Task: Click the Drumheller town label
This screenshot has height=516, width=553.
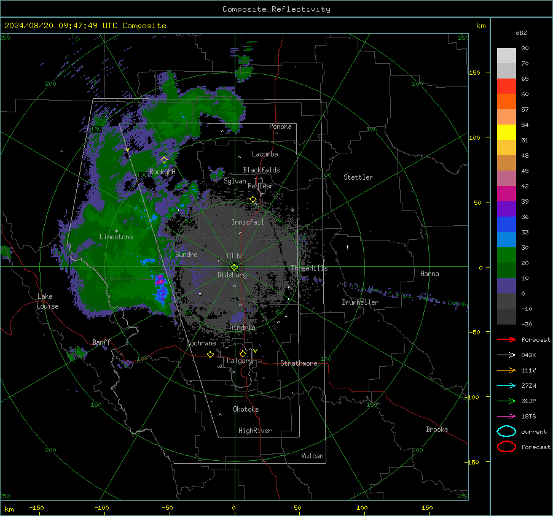Action: click(359, 302)
